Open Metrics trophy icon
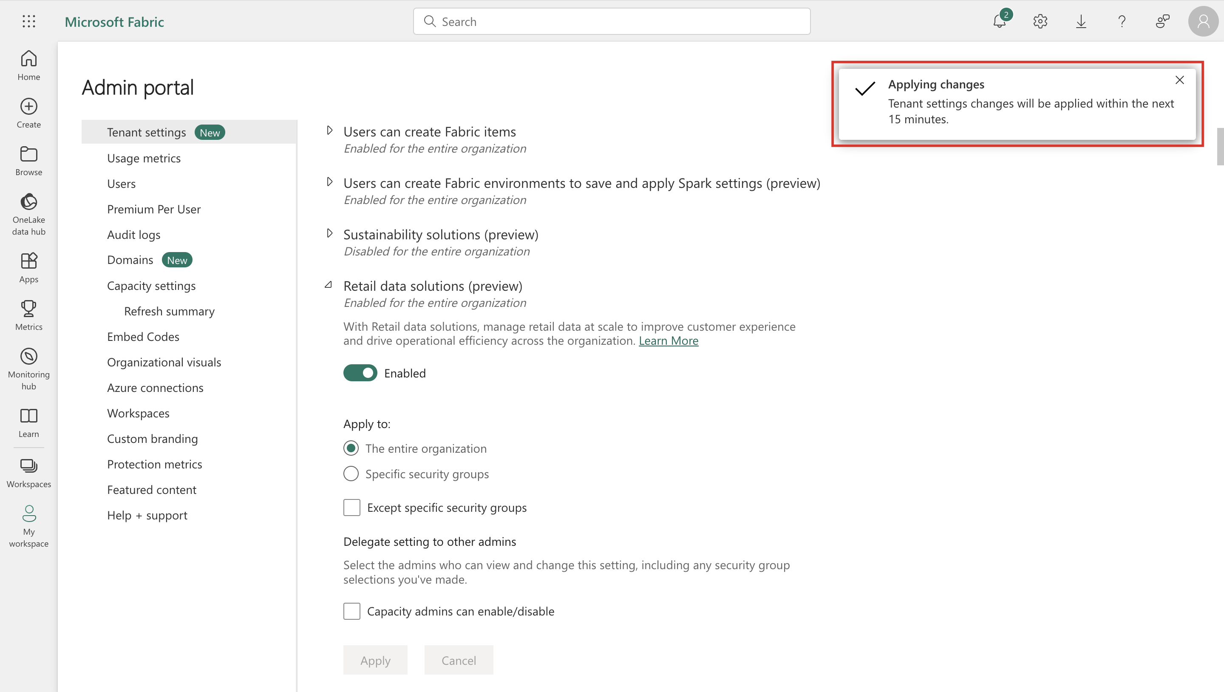The width and height of the screenshot is (1224, 692). pyautogui.click(x=28, y=315)
